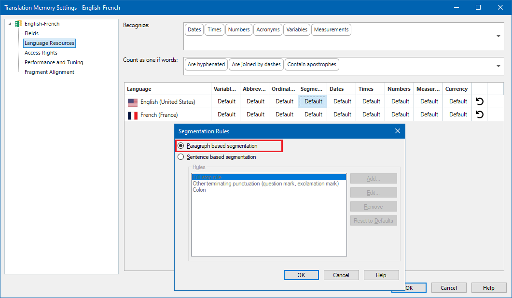Click OK in Translation Memory Settings window
Viewport: 512px width, 298px height.
pyautogui.click(x=415, y=288)
